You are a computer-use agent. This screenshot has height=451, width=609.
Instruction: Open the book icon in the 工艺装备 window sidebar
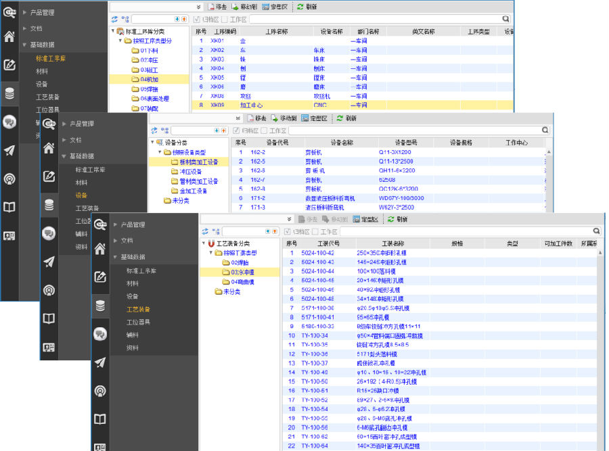99,419
